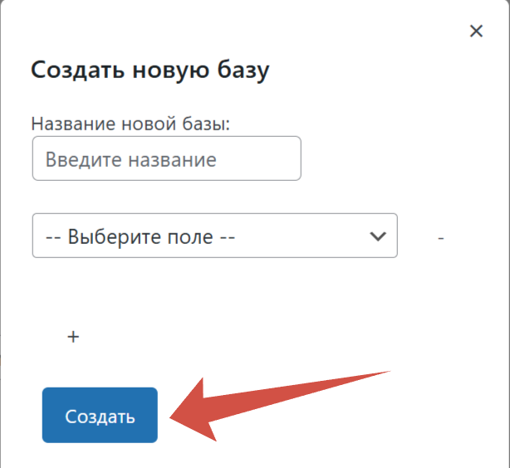
Task: Open the Выберите поле dropdown
Action: pos(214,236)
